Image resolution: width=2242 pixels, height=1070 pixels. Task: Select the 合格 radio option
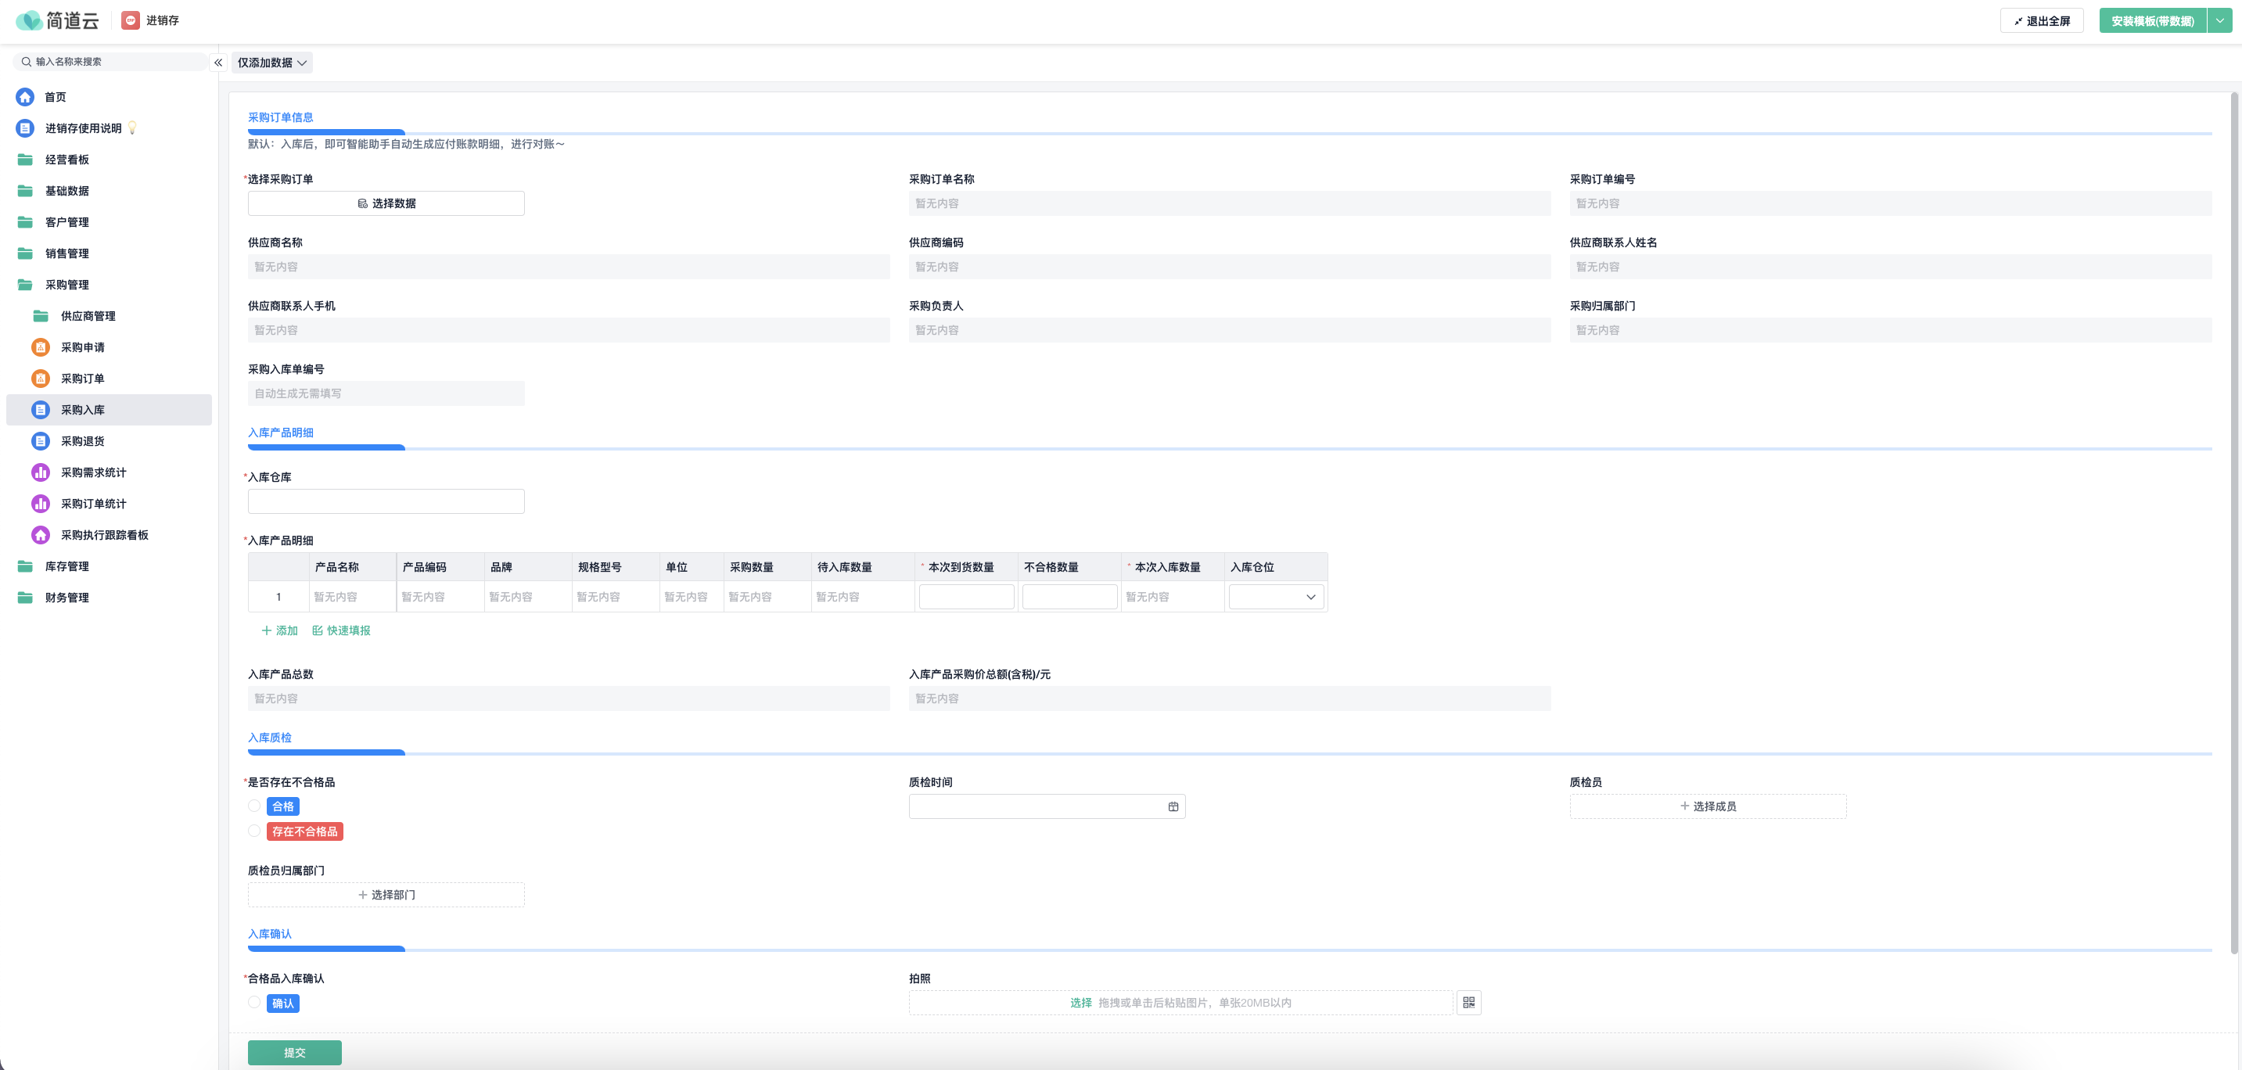[254, 806]
